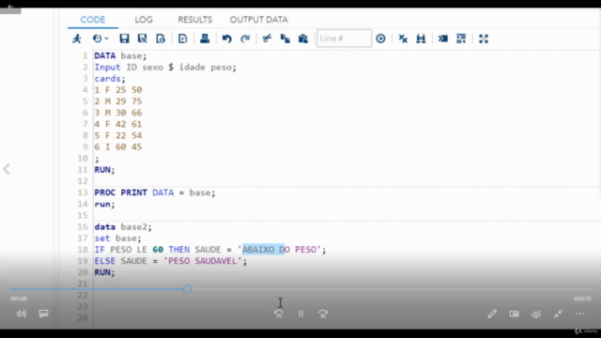601x338 pixels.
Task: Click the PROC PRINT statement text
Action: [x=155, y=192]
